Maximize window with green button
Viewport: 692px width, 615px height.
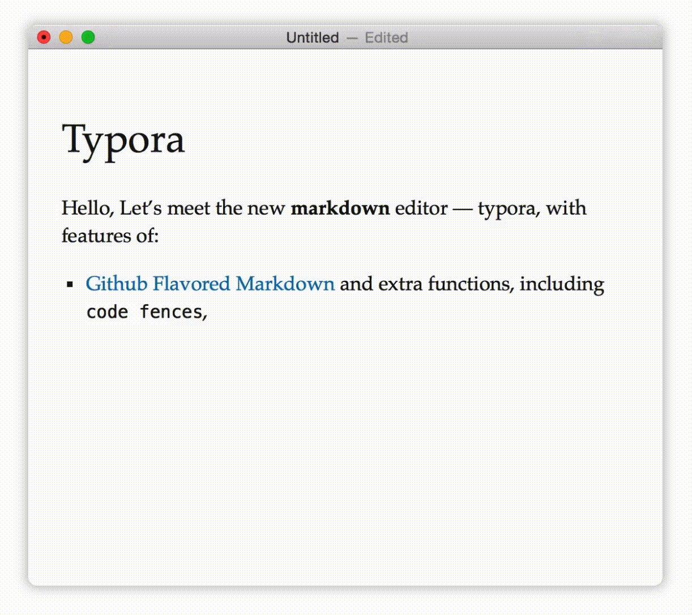pyautogui.click(x=88, y=37)
